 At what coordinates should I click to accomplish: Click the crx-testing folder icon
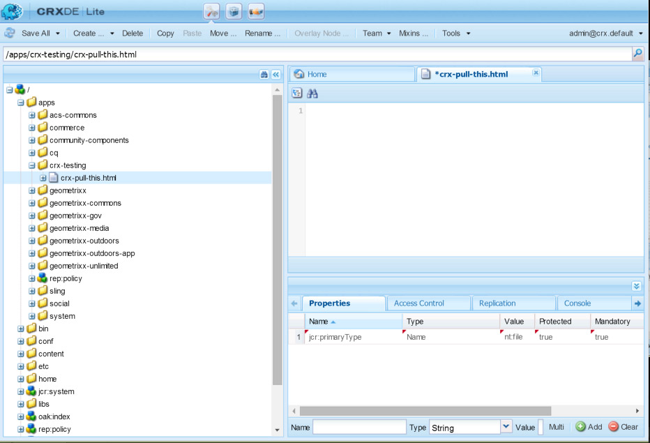tap(43, 165)
